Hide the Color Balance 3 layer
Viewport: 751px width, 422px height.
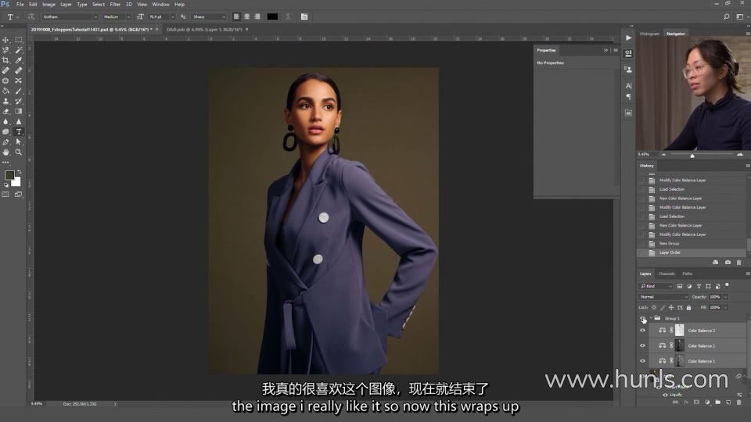click(643, 330)
